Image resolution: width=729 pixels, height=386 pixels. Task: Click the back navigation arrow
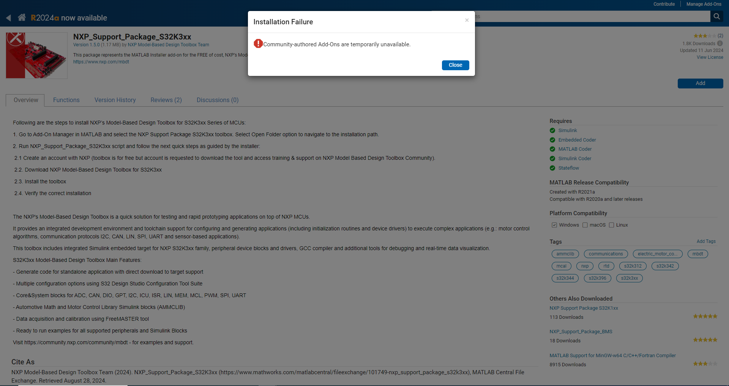pos(8,17)
